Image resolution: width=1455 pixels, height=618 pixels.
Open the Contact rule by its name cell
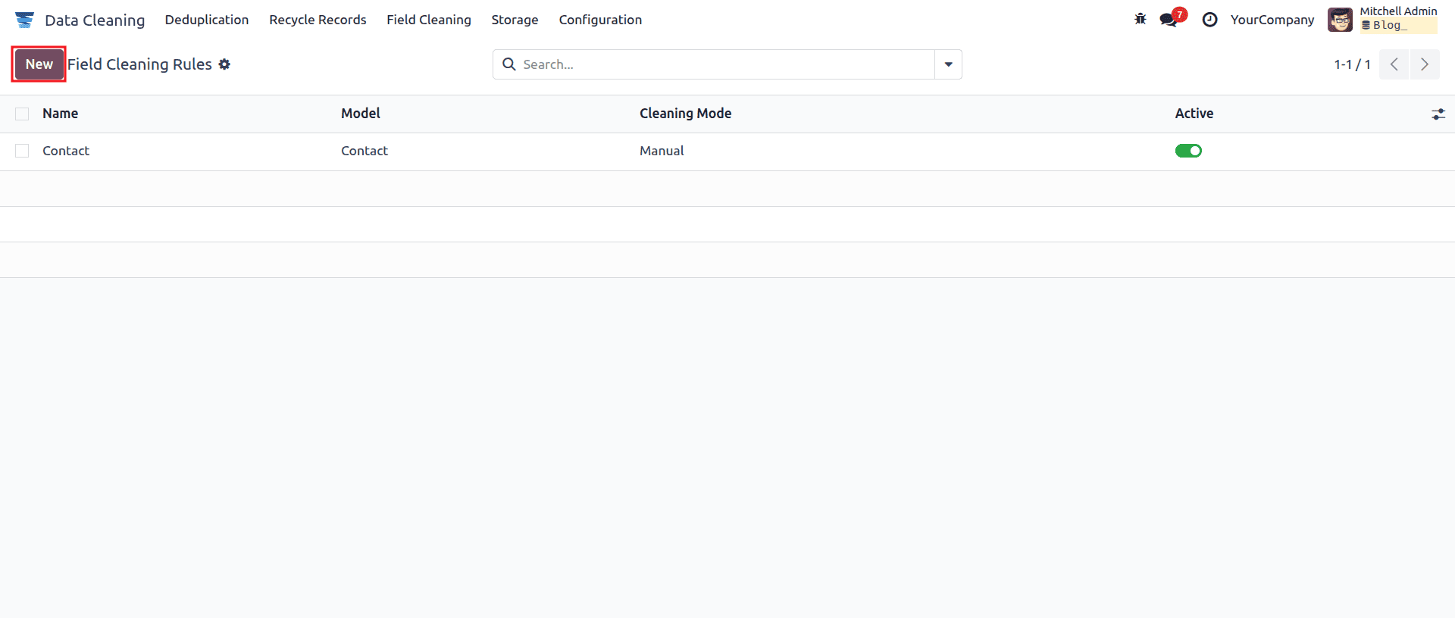click(x=66, y=151)
